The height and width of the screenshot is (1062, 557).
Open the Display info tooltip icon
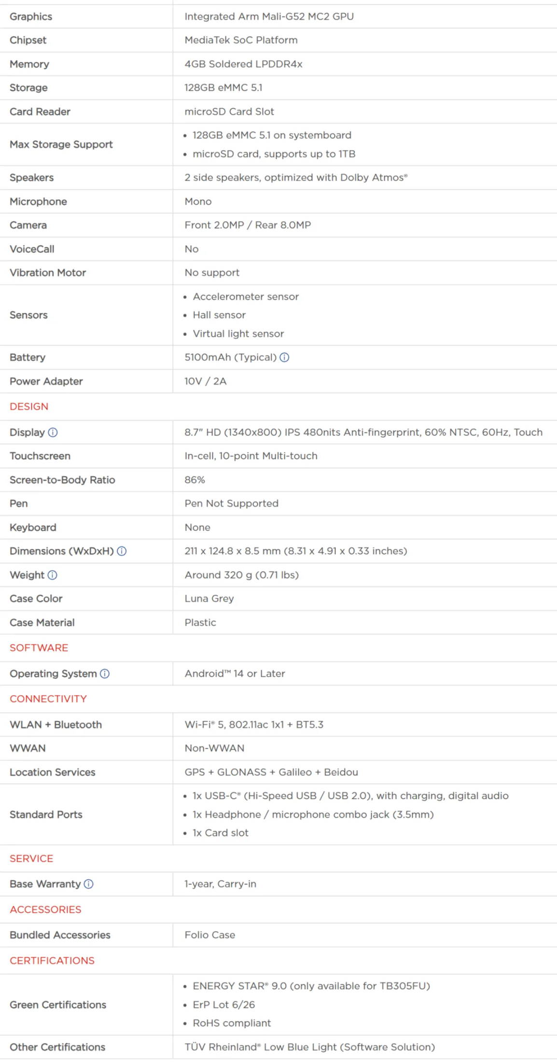click(53, 433)
